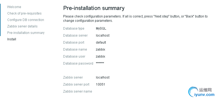Click the masked Database password value
The width and height of the screenshot is (216, 99).
point(100,63)
